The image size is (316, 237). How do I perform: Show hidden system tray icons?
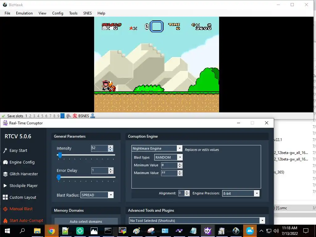(x=261, y=231)
